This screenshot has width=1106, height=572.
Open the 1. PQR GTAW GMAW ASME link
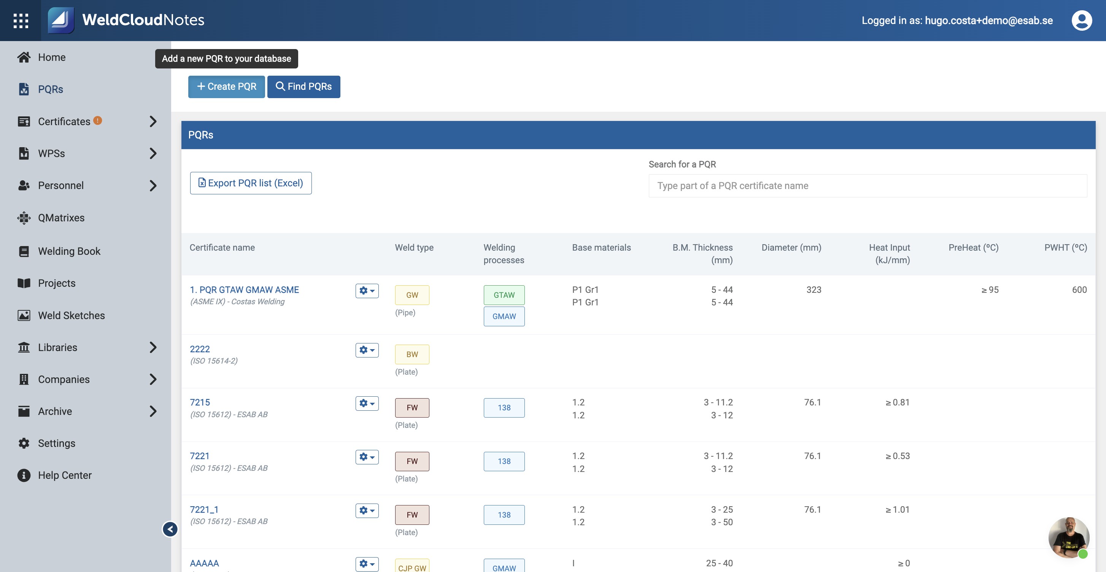[244, 290]
